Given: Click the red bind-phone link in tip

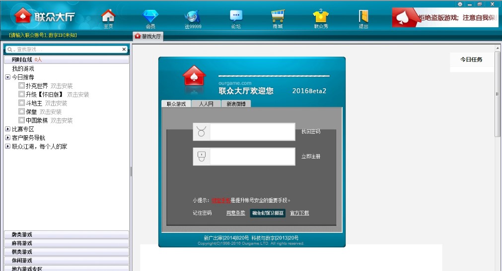Looking at the screenshot, I should (x=221, y=200).
